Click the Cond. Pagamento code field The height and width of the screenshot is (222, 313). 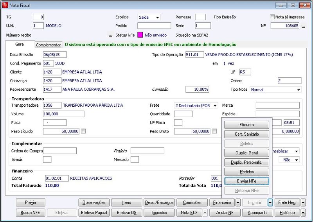coord(48,63)
